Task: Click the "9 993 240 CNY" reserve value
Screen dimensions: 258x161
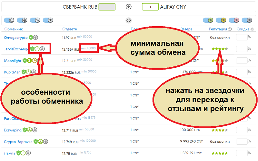Action: coord(191,141)
